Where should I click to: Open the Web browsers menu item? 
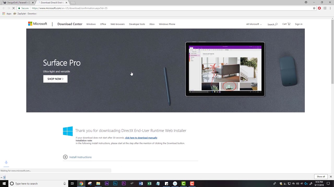click(117, 24)
